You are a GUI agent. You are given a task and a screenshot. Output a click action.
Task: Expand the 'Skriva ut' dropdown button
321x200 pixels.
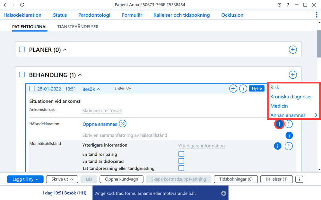coord(62,179)
